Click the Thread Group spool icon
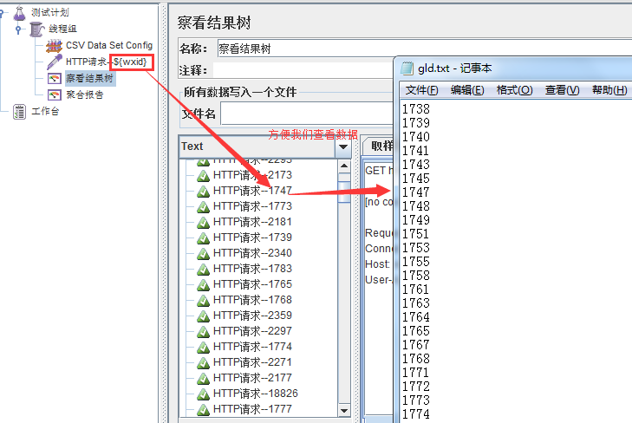Viewport: 632px width, 423px height. [36, 29]
